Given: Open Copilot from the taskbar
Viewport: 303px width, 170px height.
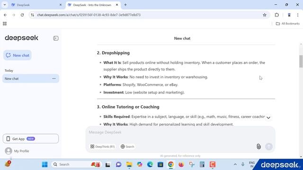Looking at the screenshot, I should (x=140, y=164).
